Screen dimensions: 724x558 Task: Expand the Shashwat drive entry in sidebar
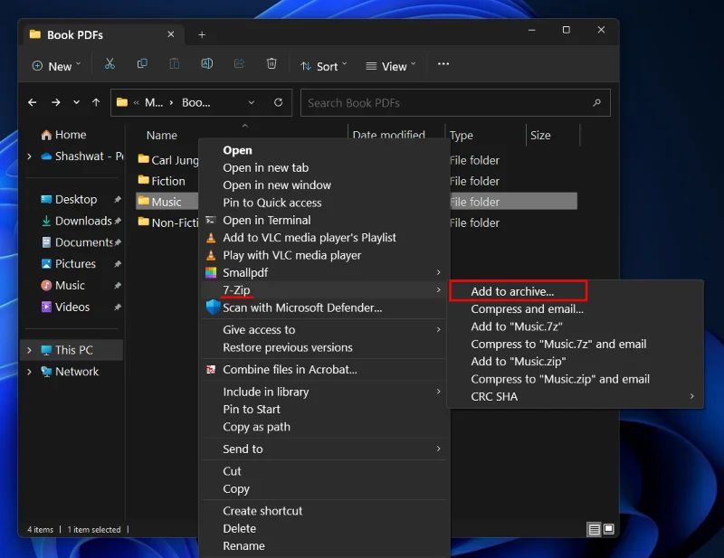coord(28,156)
